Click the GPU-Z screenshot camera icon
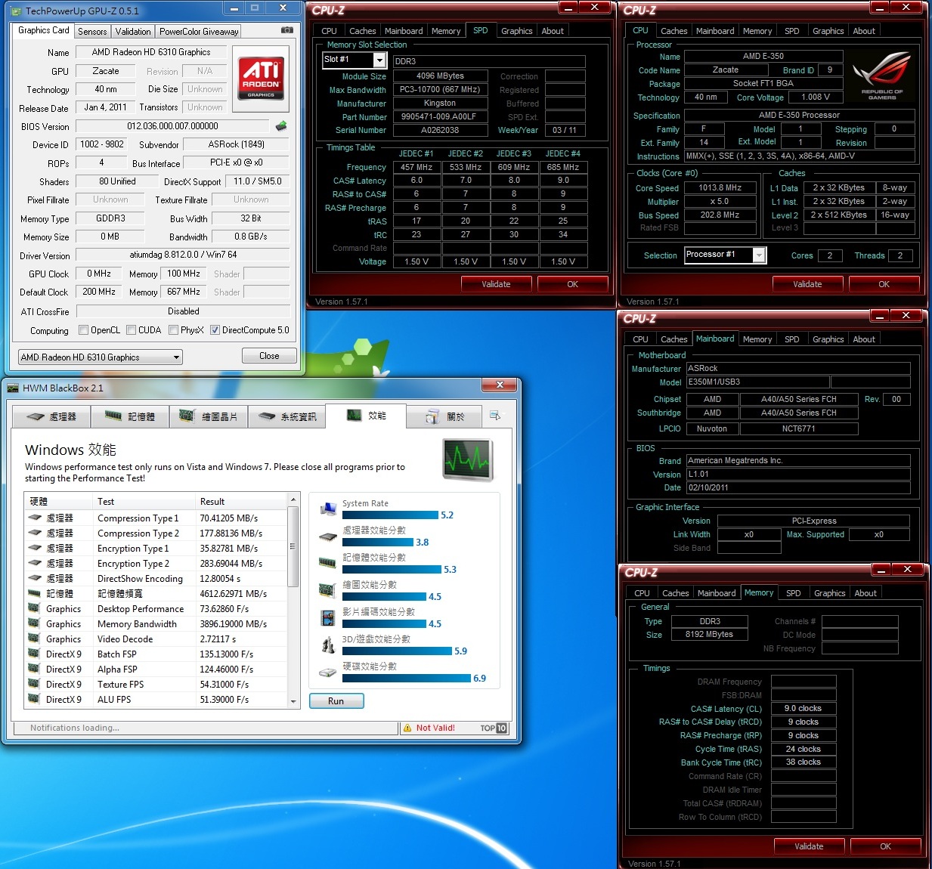The image size is (932, 869). point(287,30)
